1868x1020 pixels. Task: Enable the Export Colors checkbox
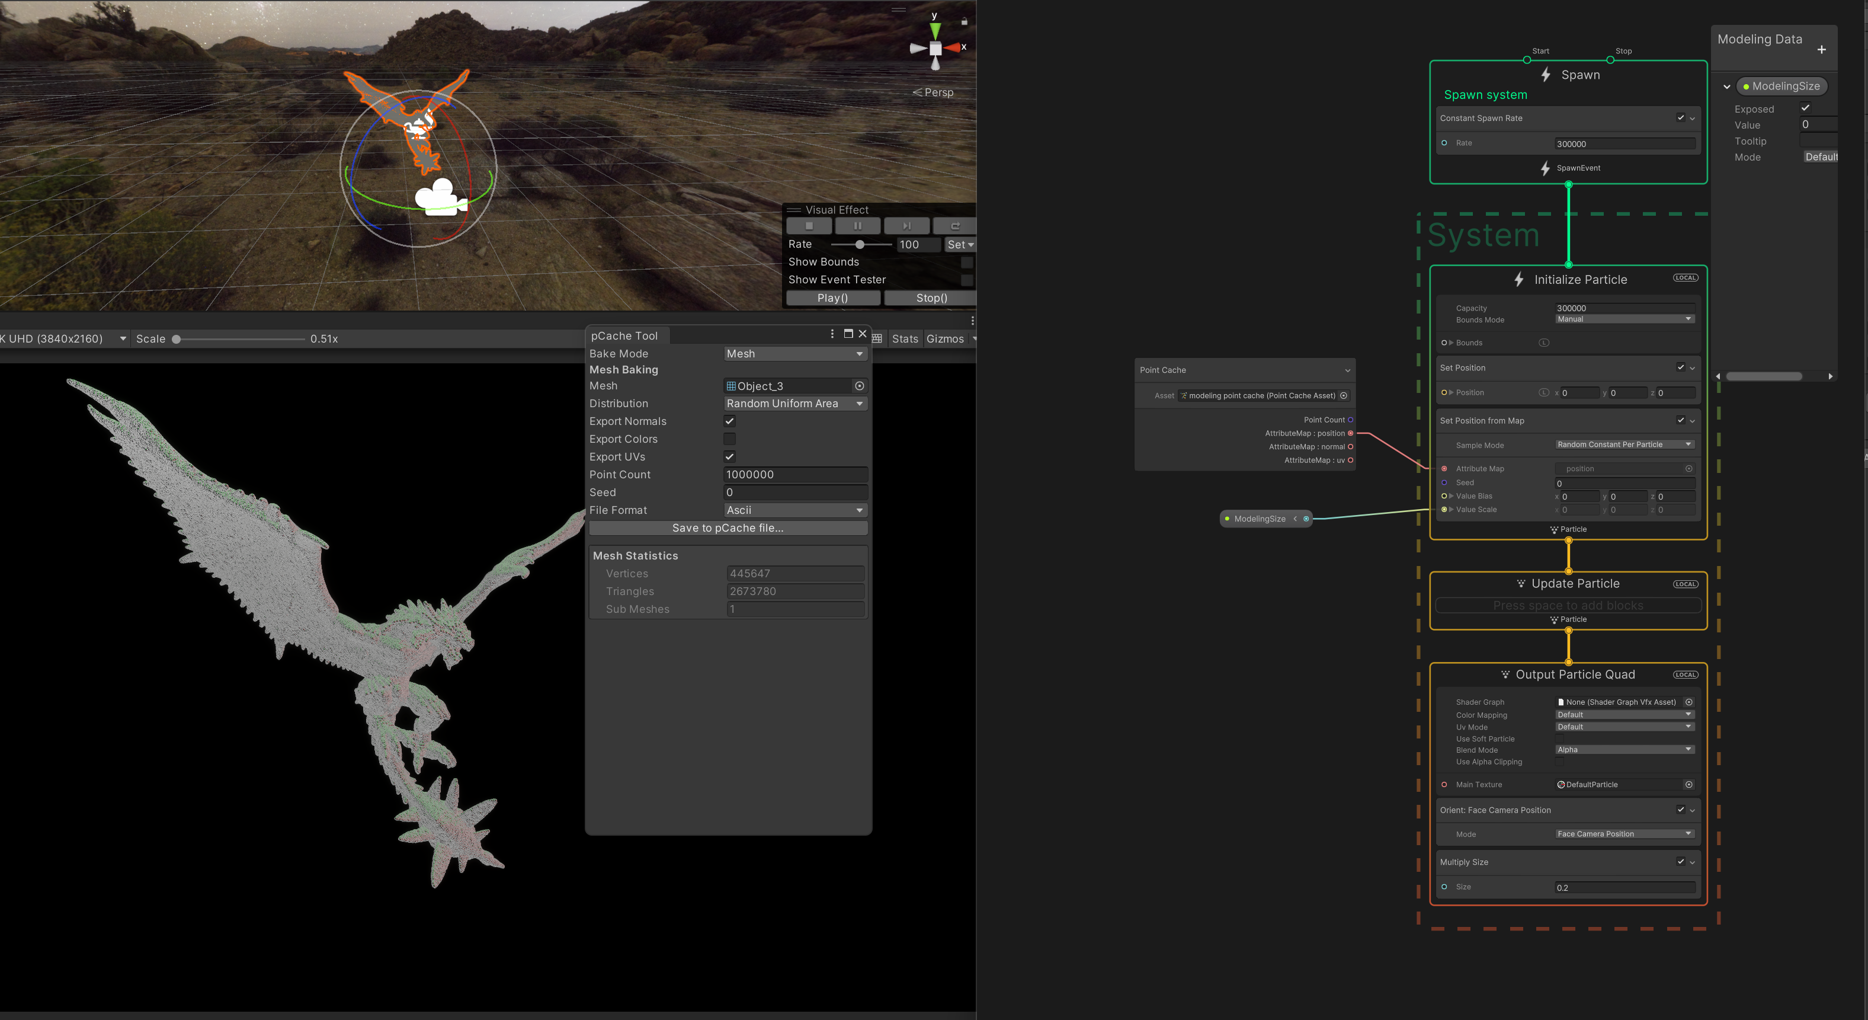[729, 439]
